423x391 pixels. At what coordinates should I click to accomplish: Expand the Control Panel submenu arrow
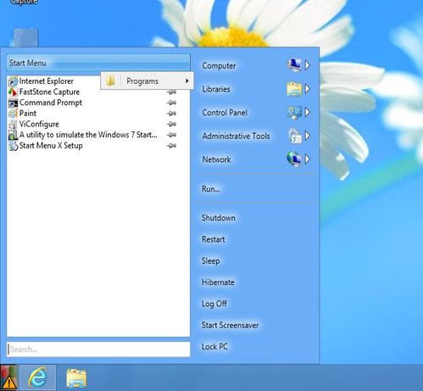click(x=308, y=113)
